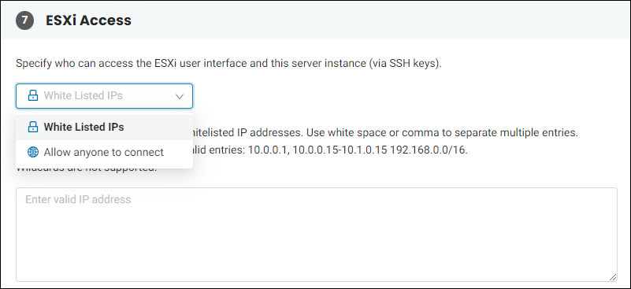Click the lock icon in the dropdown field

click(x=32, y=96)
